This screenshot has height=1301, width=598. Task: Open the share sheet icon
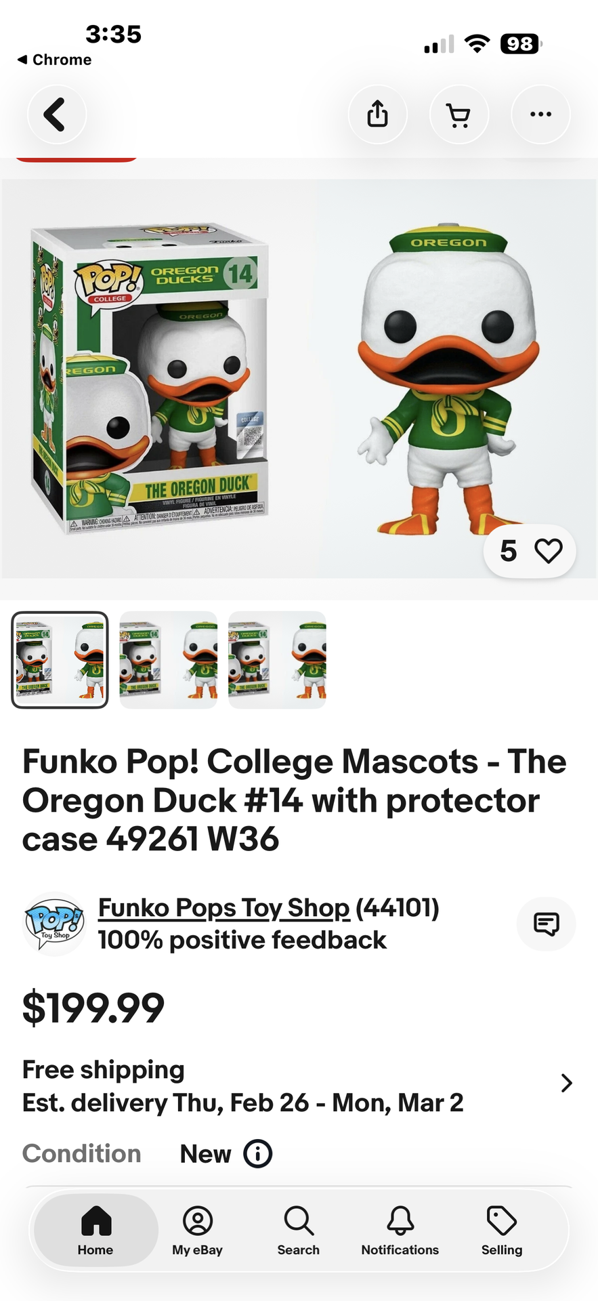377,114
